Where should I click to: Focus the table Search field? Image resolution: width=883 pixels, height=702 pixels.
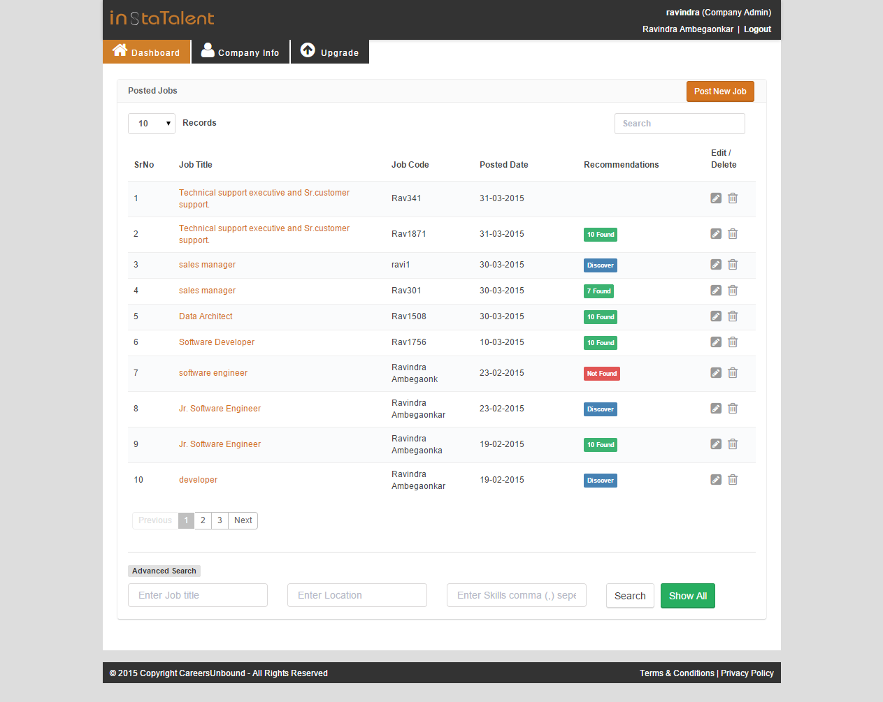tap(680, 124)
